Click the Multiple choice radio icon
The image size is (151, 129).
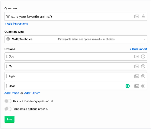pyautogui.click(x=8, y=39)
